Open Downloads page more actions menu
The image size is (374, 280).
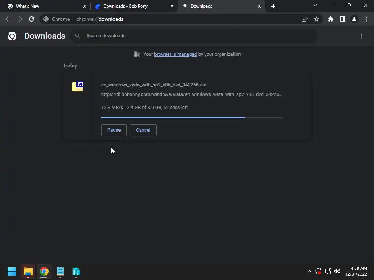(x=362, y=36)
